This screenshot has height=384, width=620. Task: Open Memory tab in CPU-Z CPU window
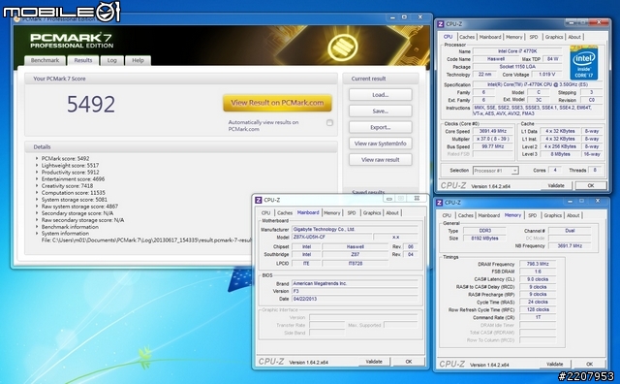coord(514,37)
